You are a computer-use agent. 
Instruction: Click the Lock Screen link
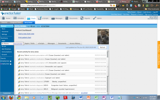pyautogui.click(x=147, y=12)
